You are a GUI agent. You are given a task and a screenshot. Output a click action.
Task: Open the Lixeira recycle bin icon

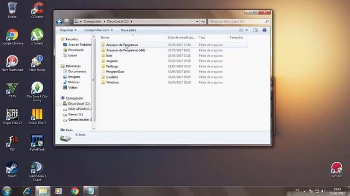coord(12,10)
